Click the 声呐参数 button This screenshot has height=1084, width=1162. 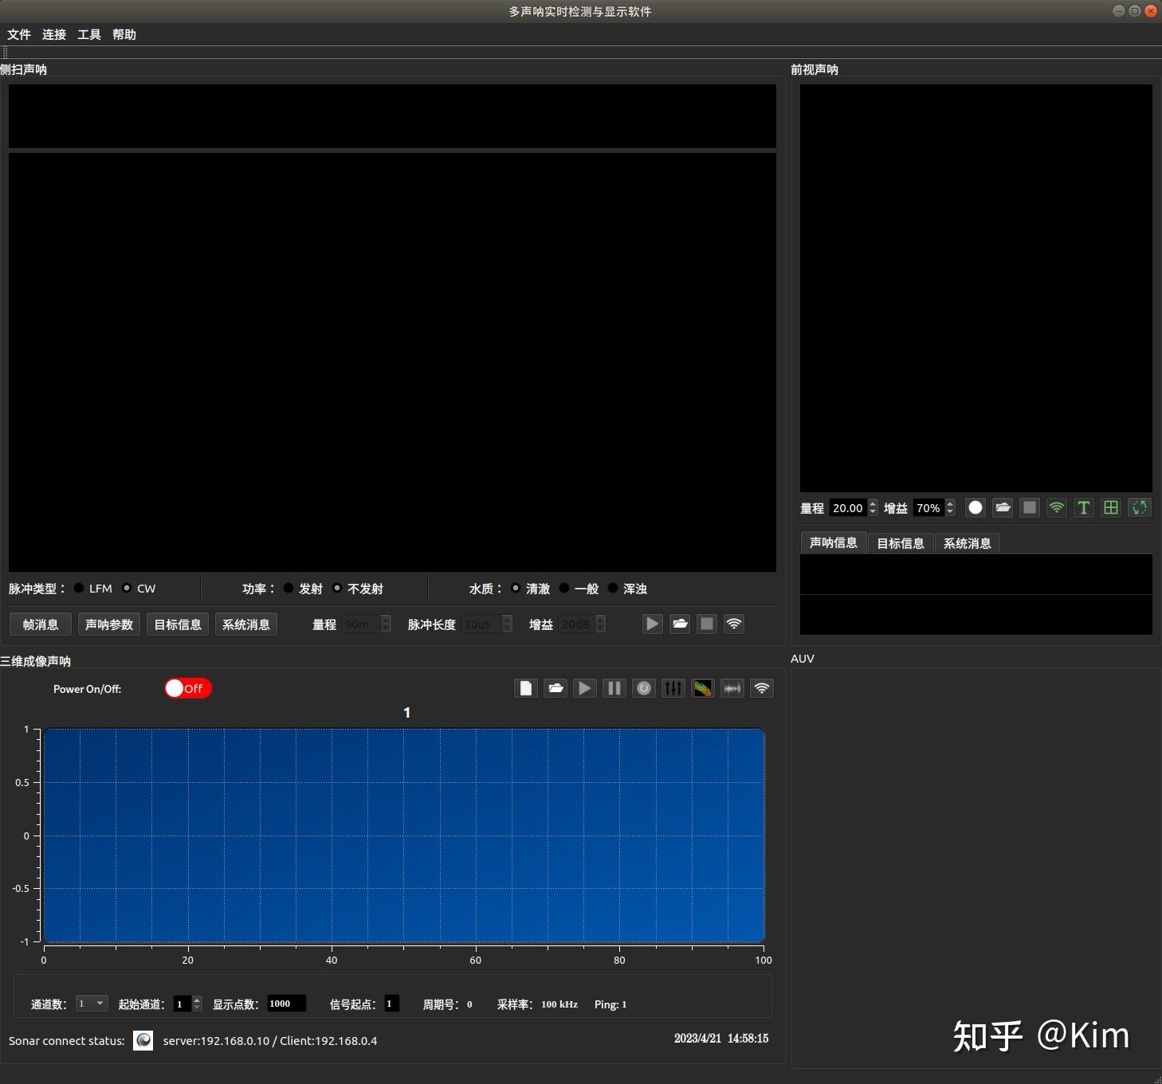coord(109,624)
